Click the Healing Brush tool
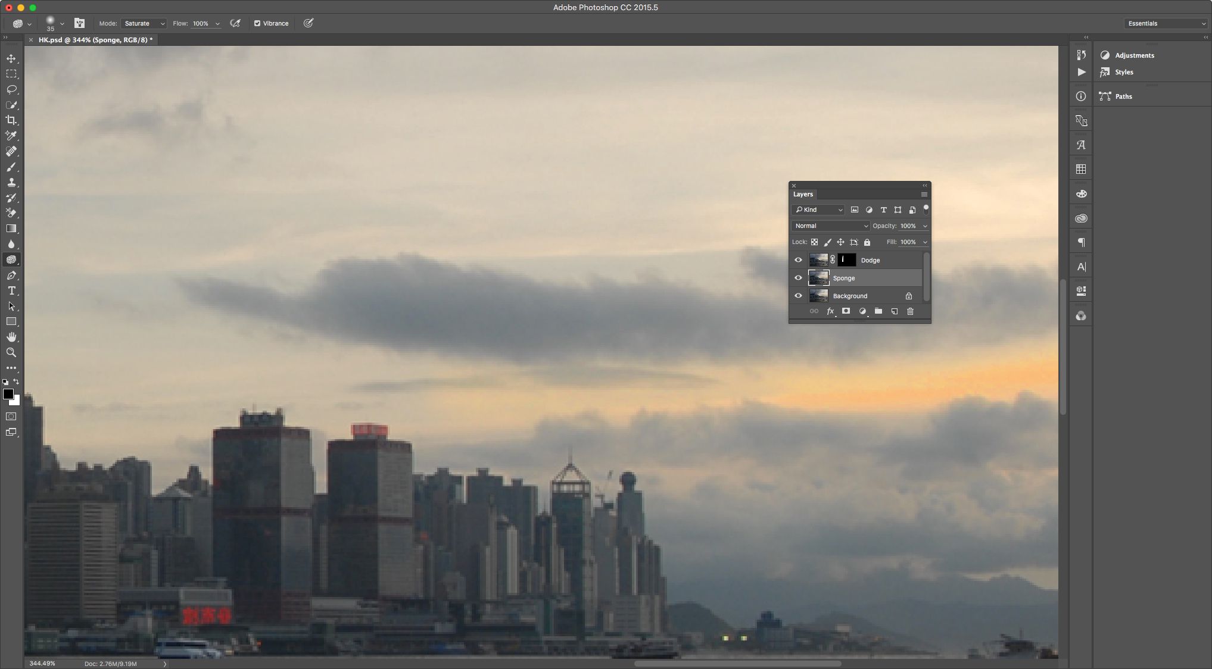 (11, 151)
